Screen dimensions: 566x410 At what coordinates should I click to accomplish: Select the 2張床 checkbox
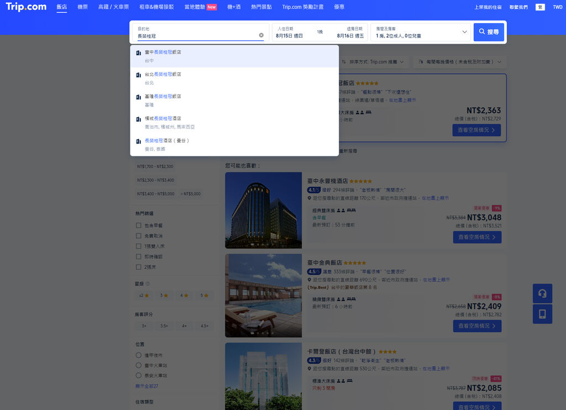[138, 267]
